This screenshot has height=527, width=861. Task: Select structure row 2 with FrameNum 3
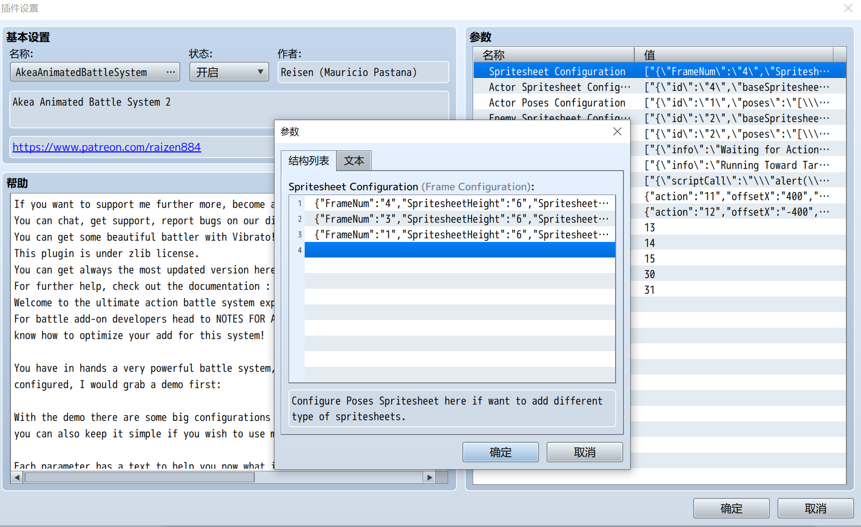coord(460,219)
